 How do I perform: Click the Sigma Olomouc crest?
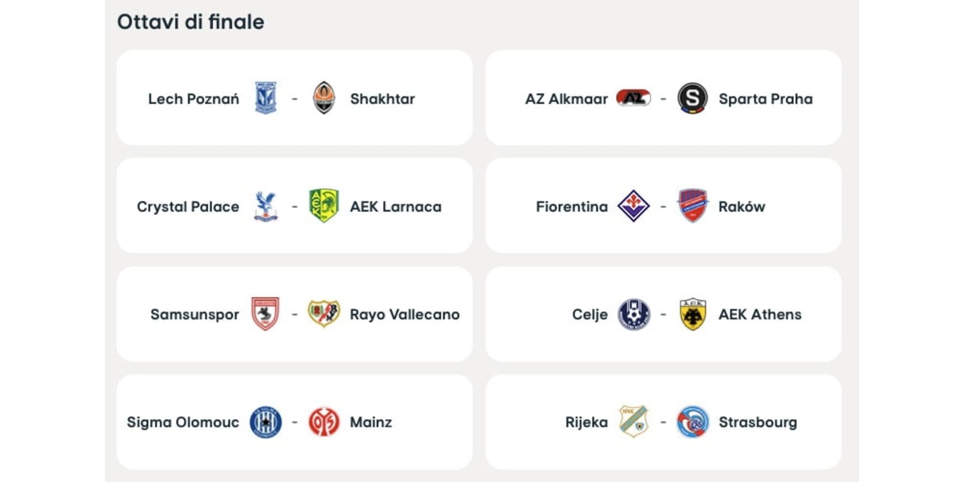265,422
